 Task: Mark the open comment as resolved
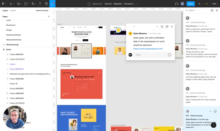tap(162, 27)
